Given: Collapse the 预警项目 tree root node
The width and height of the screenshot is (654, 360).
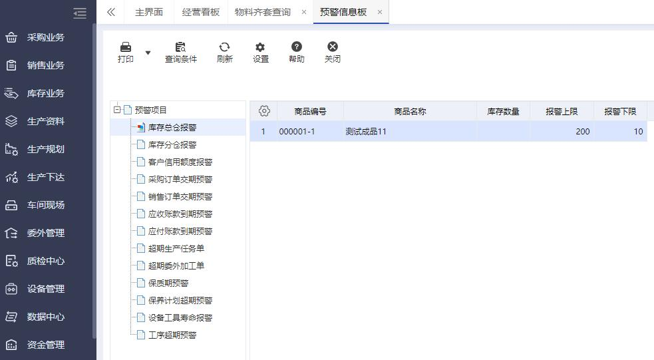Looking at the screenshot, I should 117,110.
